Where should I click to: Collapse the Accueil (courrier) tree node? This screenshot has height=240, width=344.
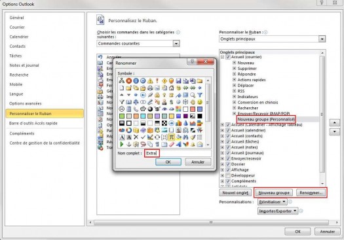click(x=222, y=57)
